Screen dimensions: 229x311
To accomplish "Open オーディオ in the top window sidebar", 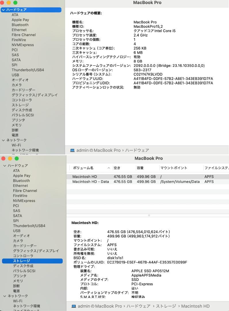I will pyautogui.click(x=20, y=80).
